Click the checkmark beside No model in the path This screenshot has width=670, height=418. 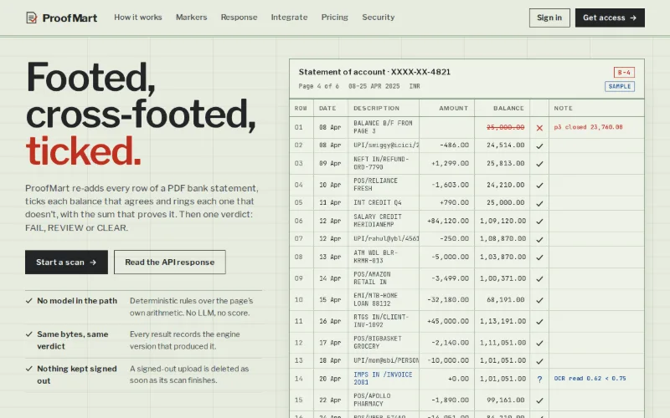pyautogui.click(x=29, y=301)
